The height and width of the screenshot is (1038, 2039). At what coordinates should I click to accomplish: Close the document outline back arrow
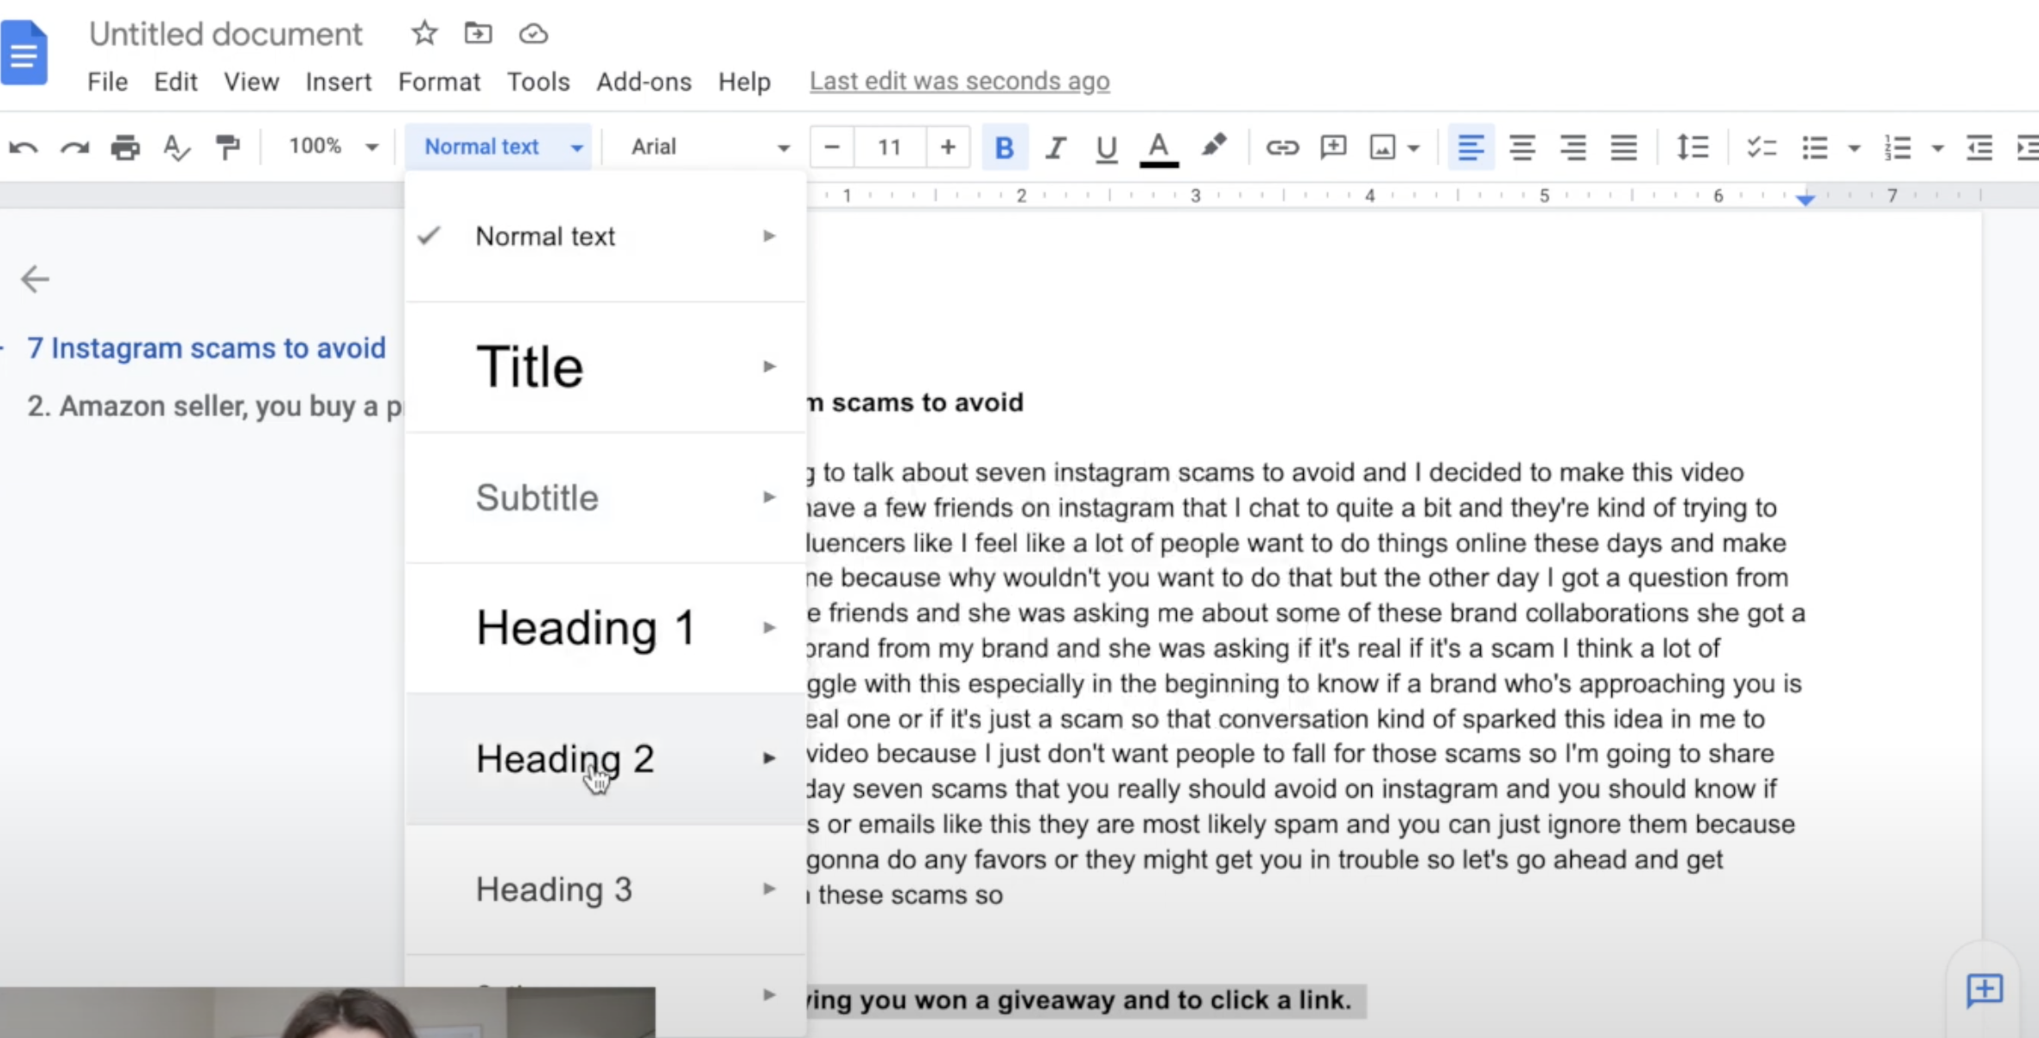(x=35, y=279)
